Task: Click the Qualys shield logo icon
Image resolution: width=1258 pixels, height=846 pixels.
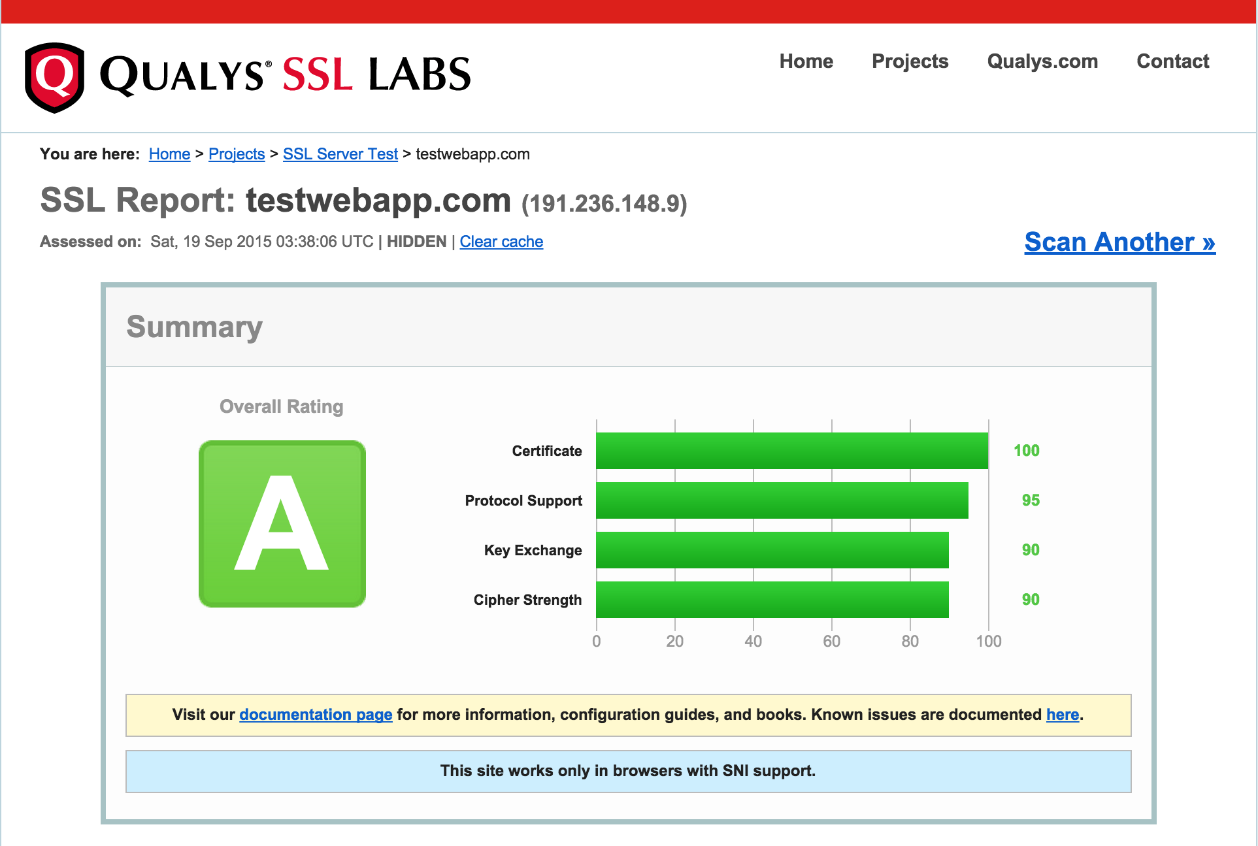Action: pos(54,77)
